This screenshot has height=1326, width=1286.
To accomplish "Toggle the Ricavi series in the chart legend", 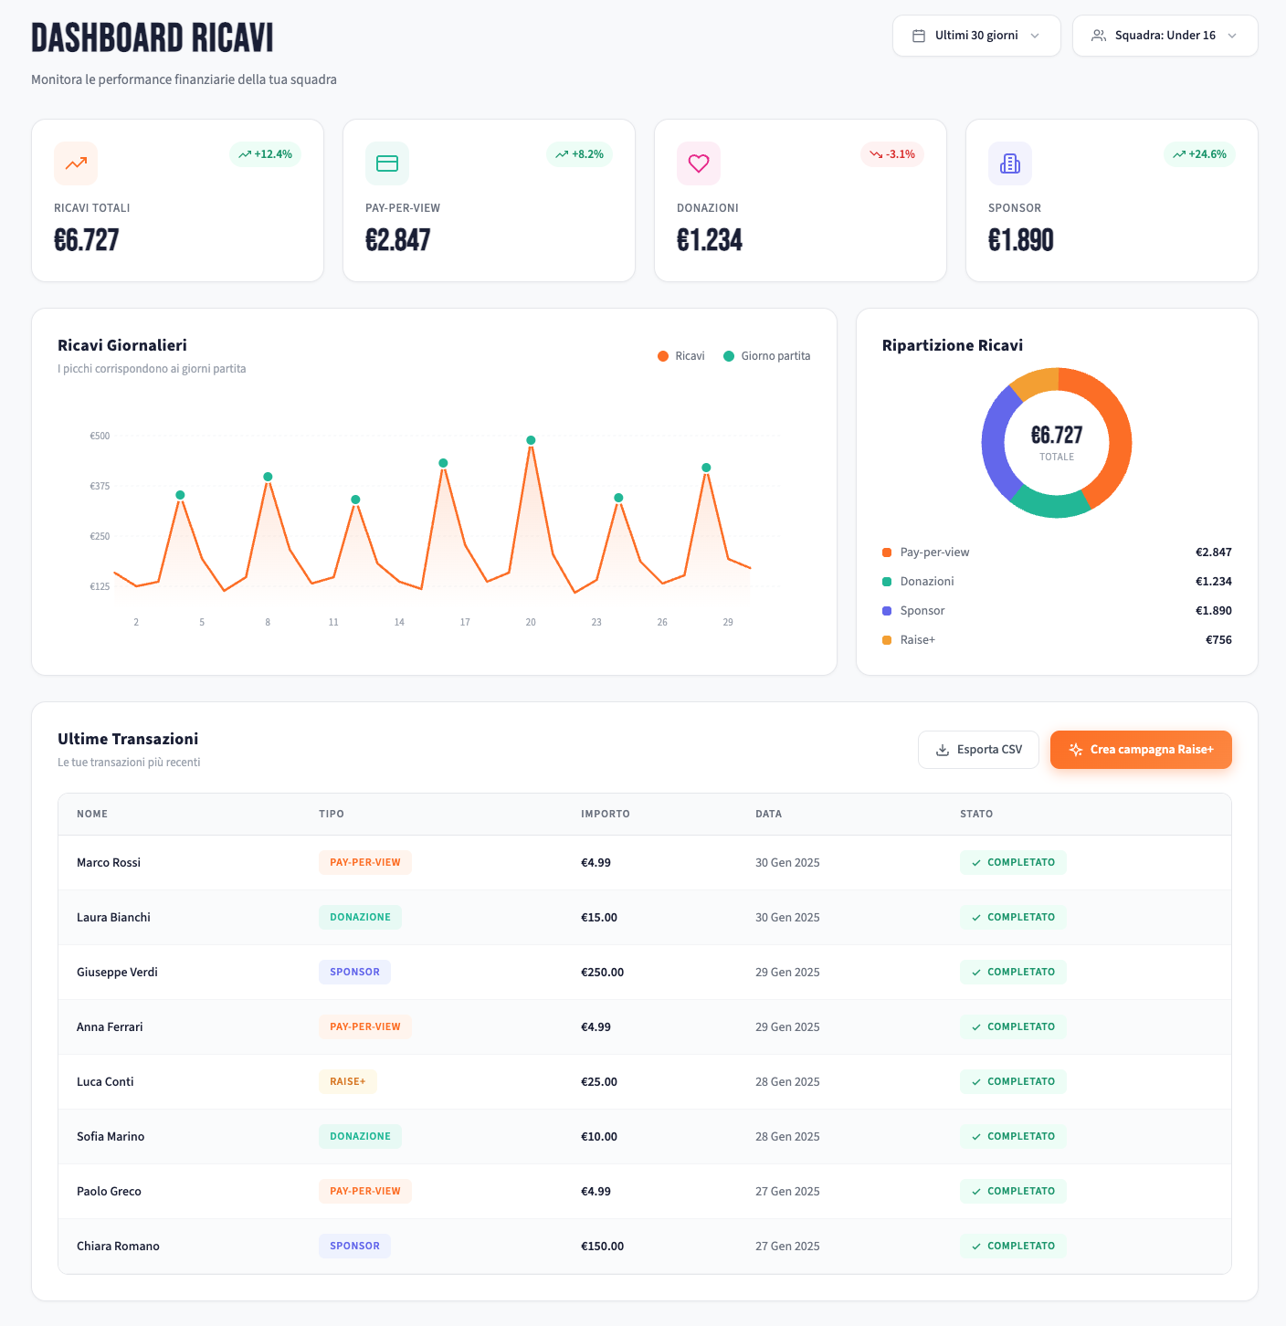I will click(x=680, y=355).
